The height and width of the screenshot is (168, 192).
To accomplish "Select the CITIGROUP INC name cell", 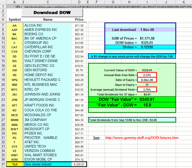I will 48,43.
